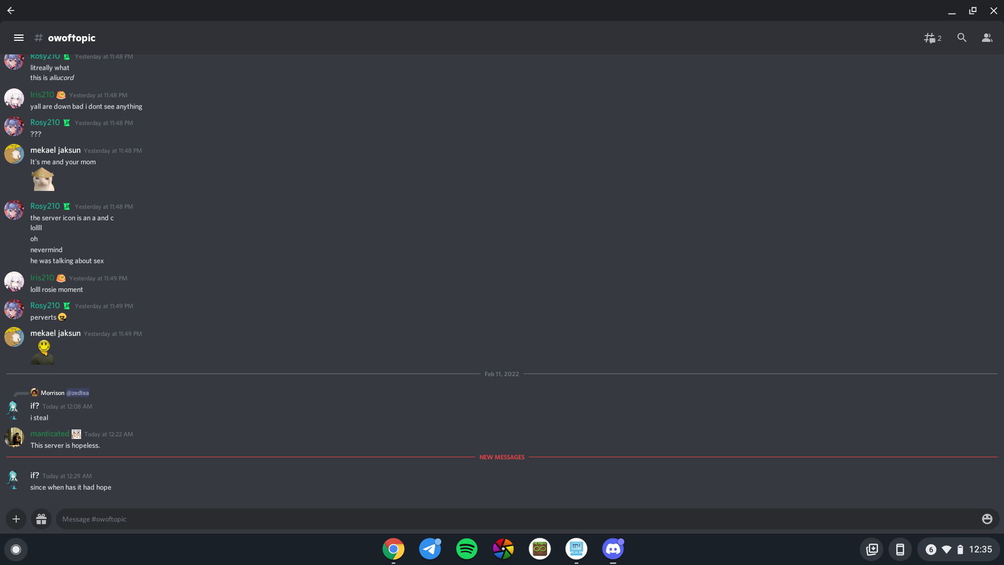
Task: Open the gift picker next to message box
Action: tap(41, 518)
